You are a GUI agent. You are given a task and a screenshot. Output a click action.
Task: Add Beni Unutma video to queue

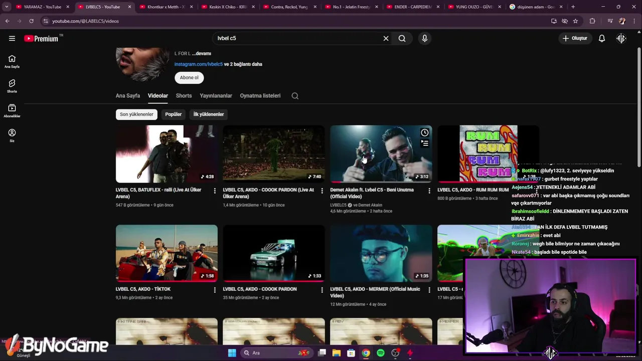pos(425,143)
